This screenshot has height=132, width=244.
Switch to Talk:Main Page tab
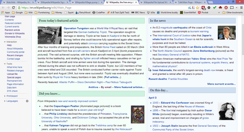click(190, 2)
